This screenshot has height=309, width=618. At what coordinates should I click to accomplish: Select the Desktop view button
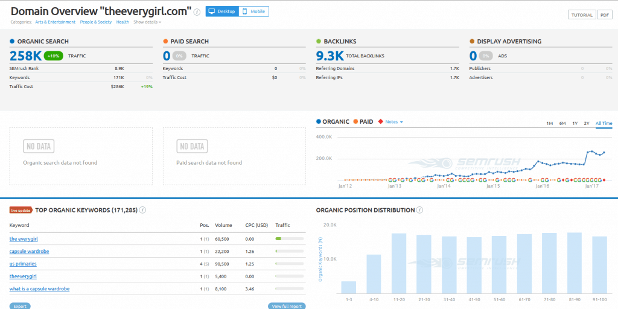click(222, 11)
